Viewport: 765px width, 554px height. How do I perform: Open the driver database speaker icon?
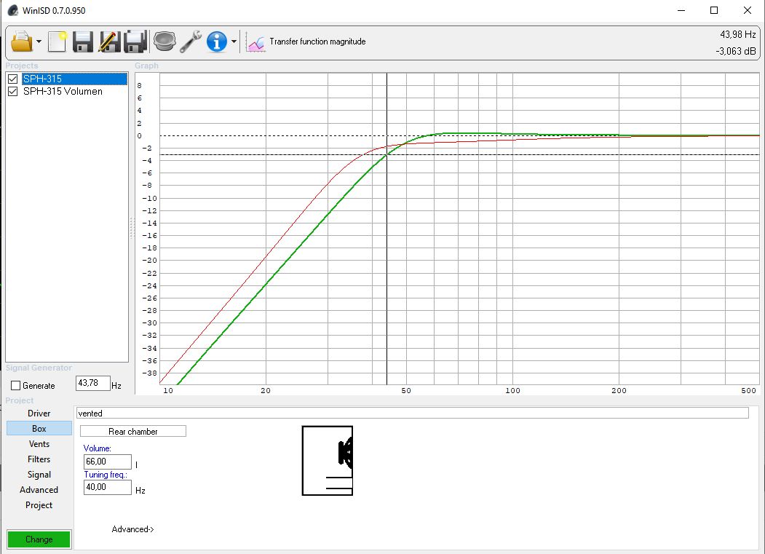165,41
